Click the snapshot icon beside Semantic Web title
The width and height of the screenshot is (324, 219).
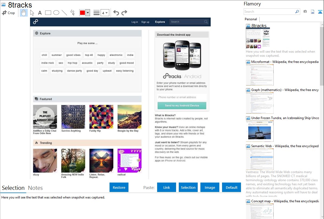tap(248, 146)
